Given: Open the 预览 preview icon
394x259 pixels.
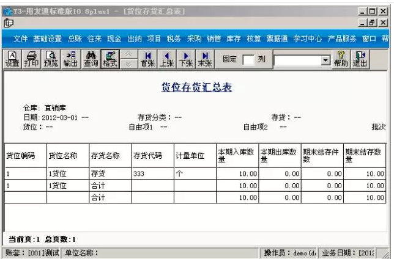Looking at the screenshot, I should pos(51,59).
